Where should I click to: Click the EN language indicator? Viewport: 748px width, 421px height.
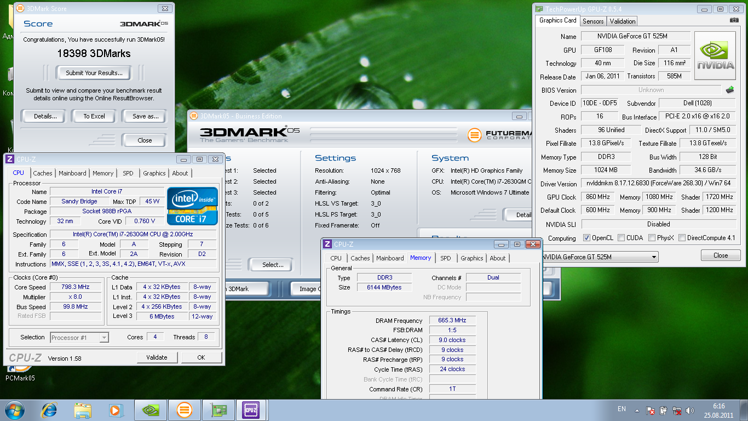(622, 409)
